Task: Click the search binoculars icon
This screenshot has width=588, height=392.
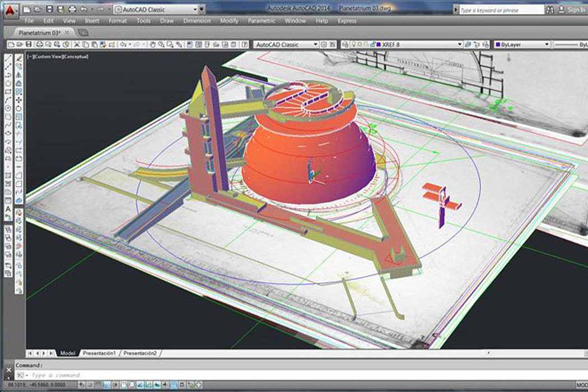Action: pyautogui.click(x=550, y=10)
